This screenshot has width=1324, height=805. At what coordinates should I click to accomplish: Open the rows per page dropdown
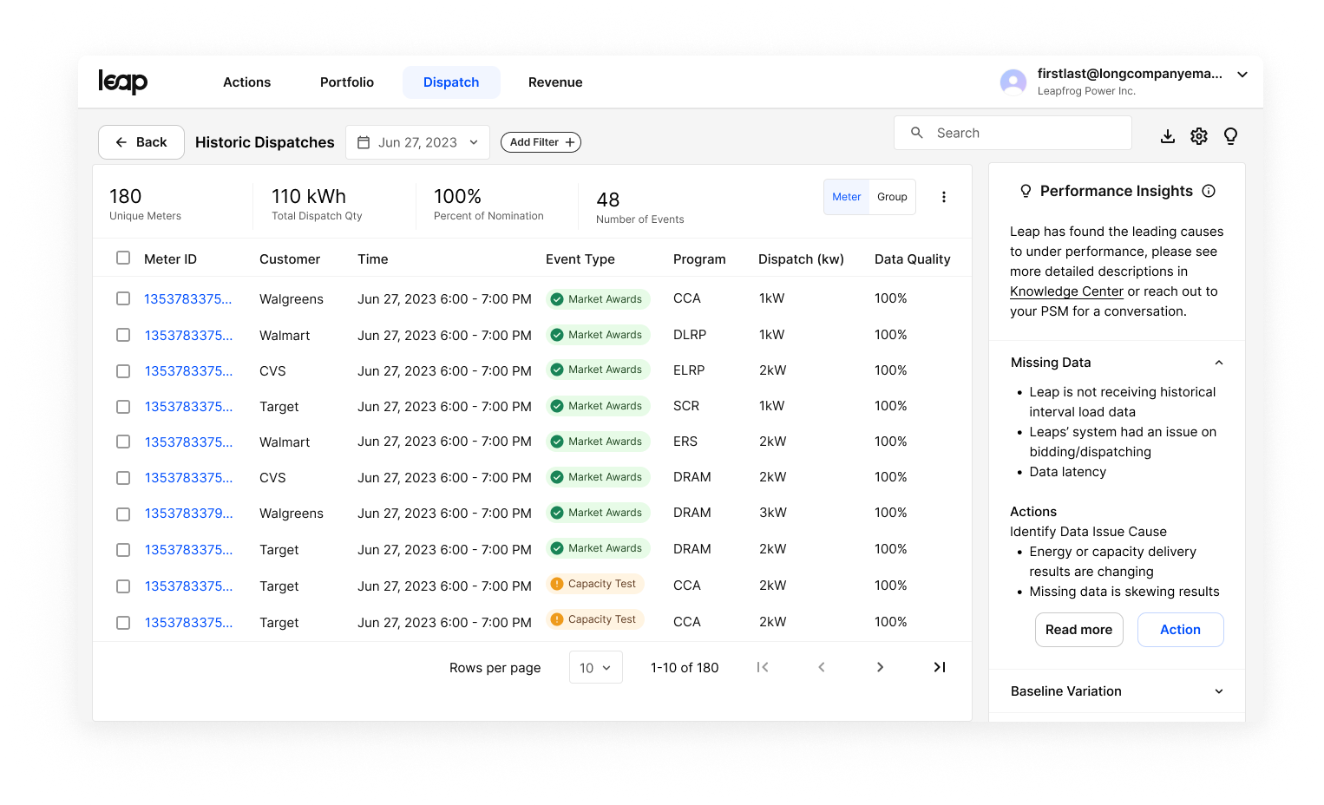[x=596, y=667]
